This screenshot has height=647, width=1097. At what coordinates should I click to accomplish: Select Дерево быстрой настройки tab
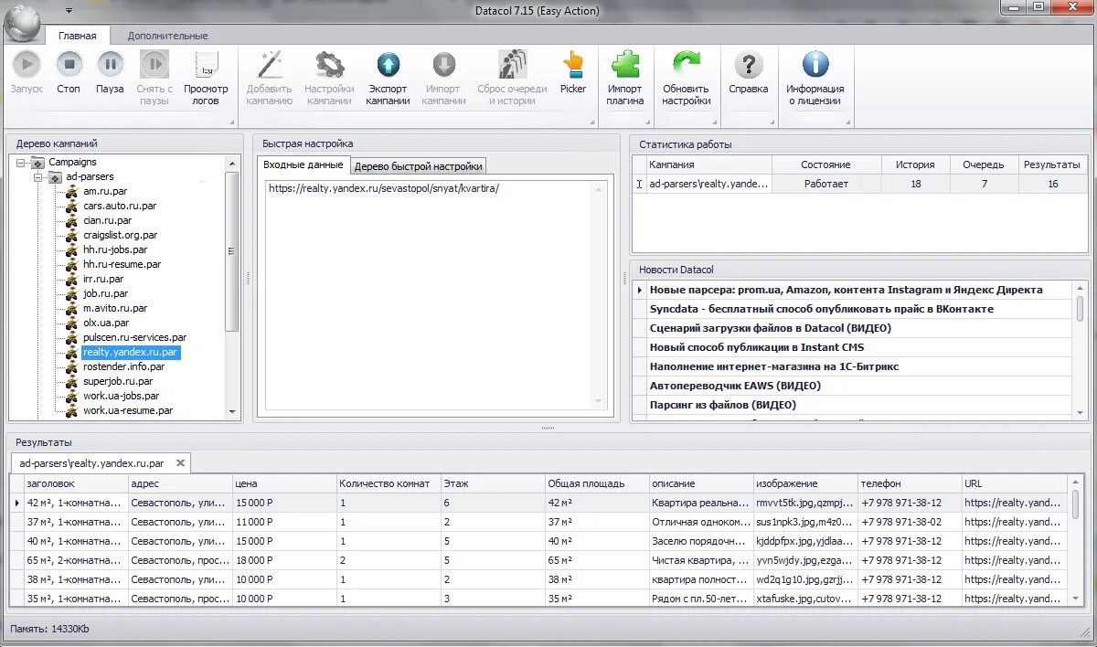[418, 166]
